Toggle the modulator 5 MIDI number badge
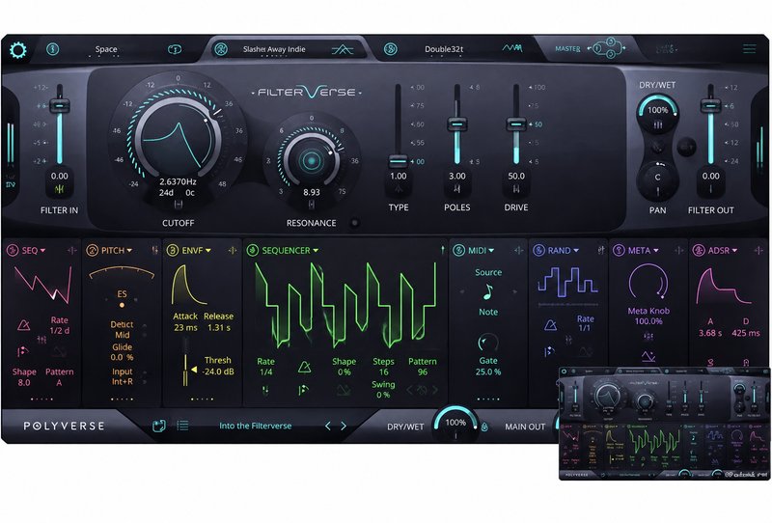This screenshot has width=772, height=523. pos(458,250)
